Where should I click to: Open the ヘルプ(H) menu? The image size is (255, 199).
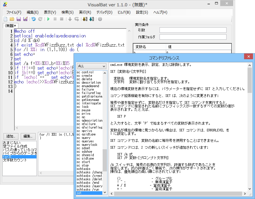click(x=160, y=12)
